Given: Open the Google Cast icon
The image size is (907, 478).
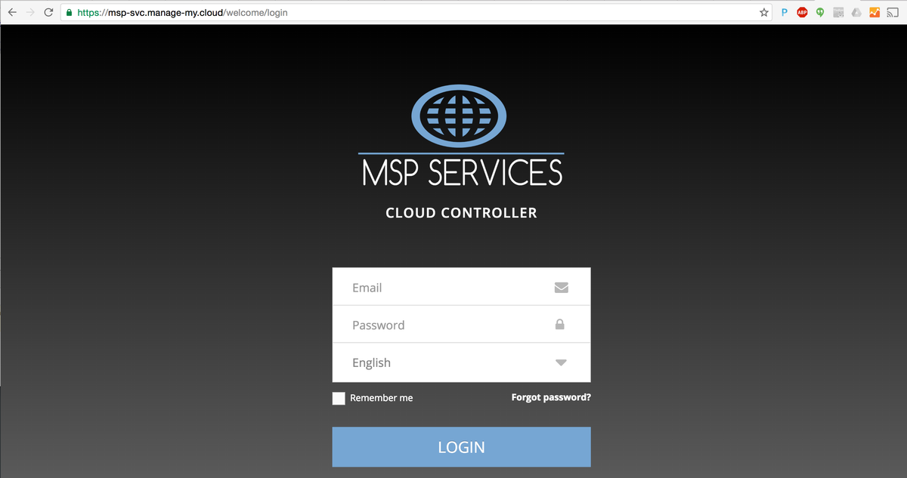Looking at the screenshot, I should 893,12.
